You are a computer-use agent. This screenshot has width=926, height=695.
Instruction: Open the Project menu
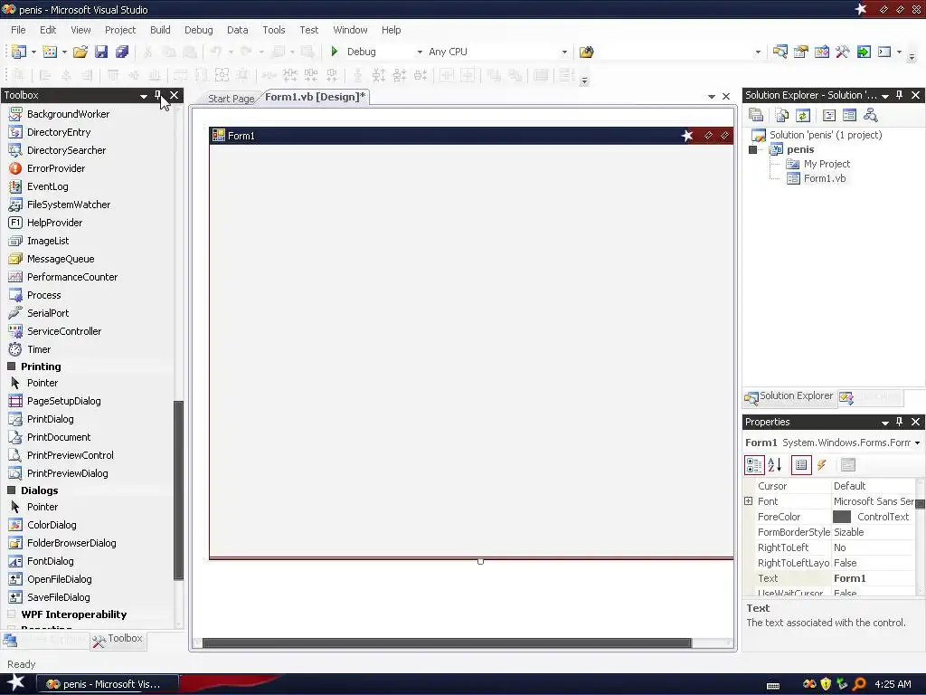pos(120,30)
